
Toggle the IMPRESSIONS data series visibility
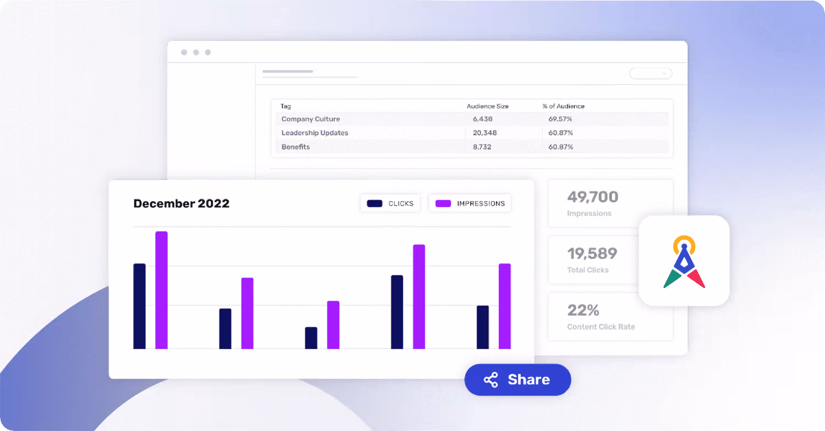tap(470, 203)
